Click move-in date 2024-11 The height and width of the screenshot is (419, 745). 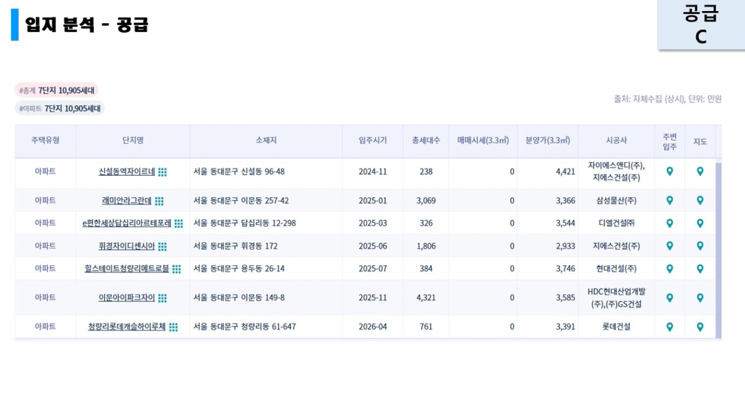coord(373,172)
